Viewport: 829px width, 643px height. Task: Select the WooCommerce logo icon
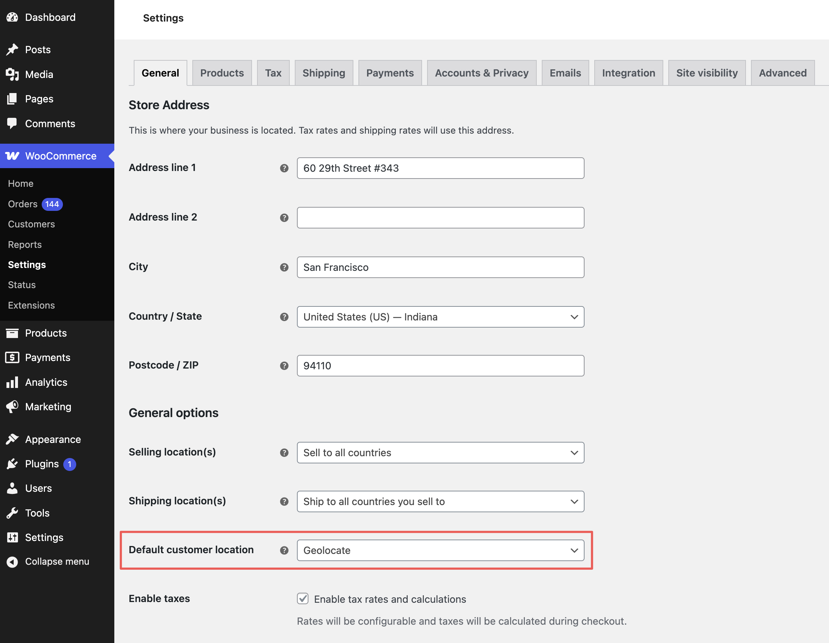tap(13, 156)
